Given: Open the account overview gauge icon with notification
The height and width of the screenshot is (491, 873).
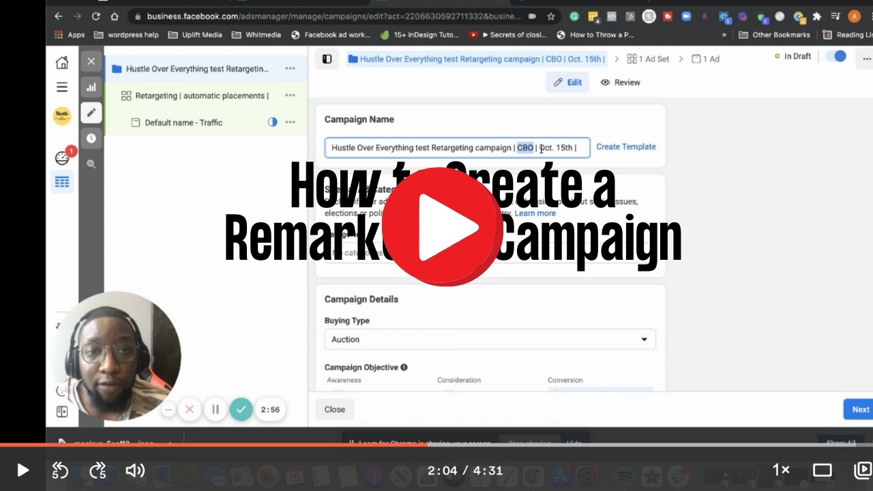Looking at the screenshot, I should [62, 158].
